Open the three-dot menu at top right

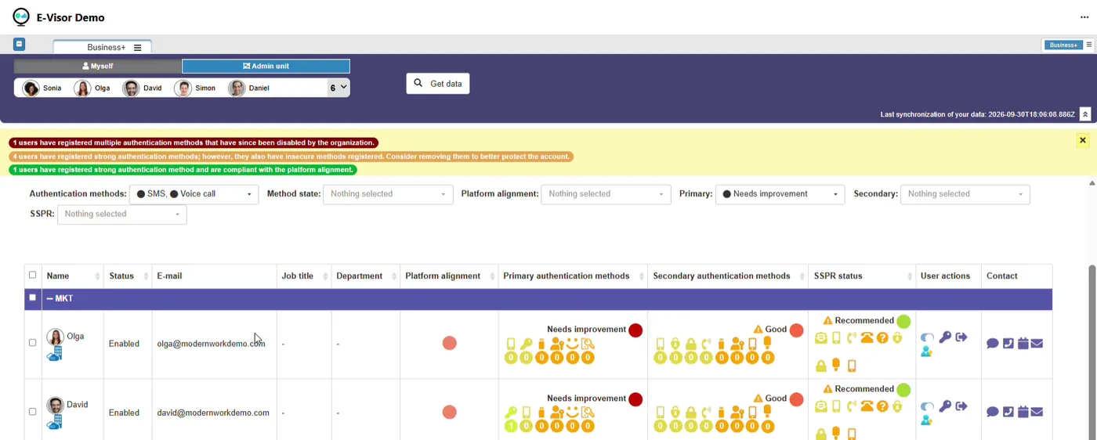pos(1084,17)
